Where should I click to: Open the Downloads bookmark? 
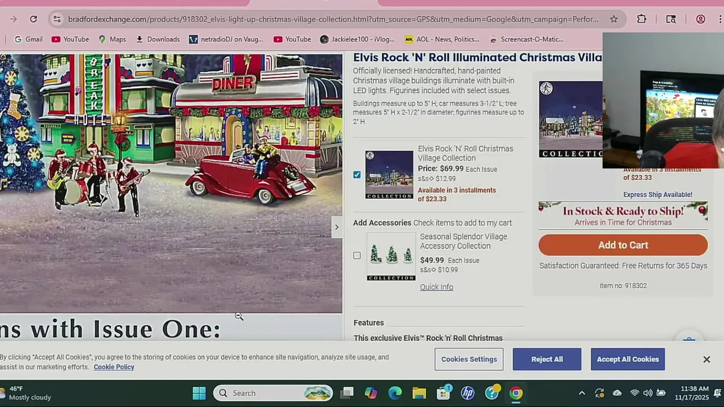point(158,39)
